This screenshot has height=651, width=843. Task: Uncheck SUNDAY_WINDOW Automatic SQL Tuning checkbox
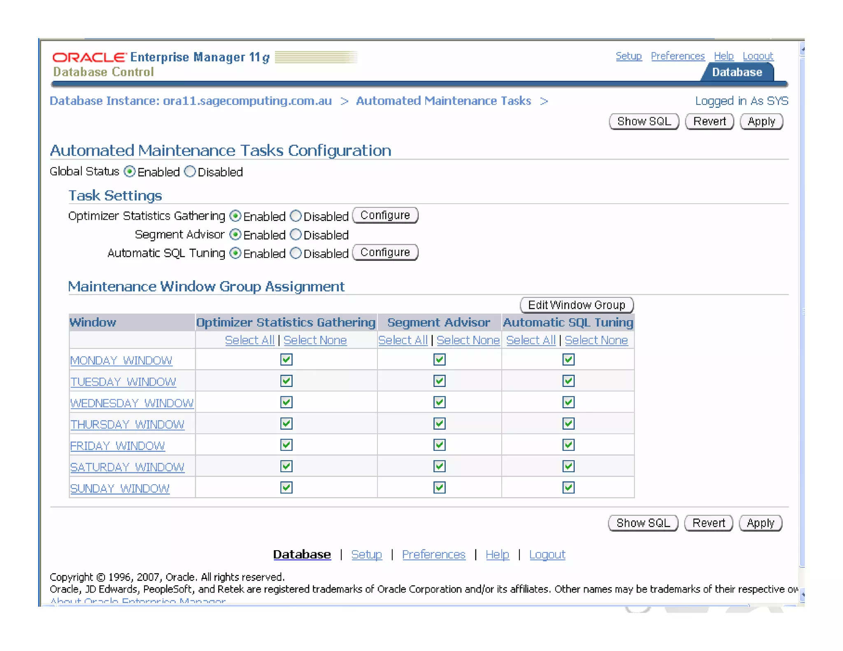pos(568,487)
